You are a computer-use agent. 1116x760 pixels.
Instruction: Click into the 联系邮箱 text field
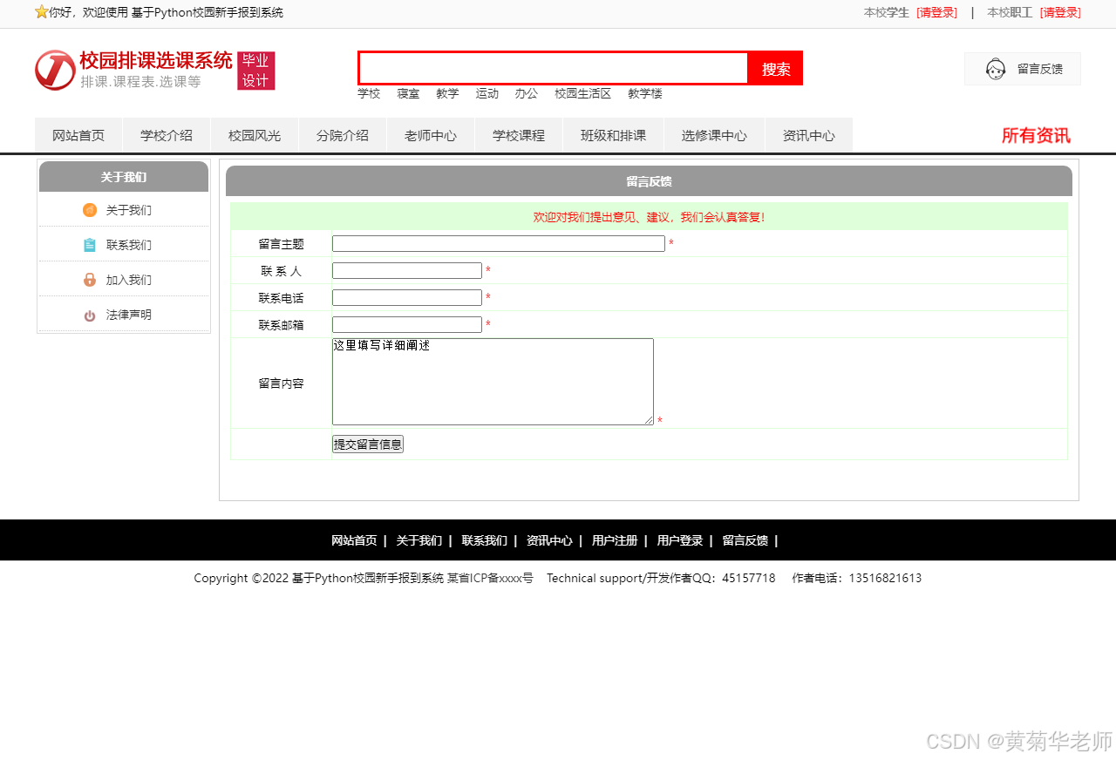pyautogui.click(x=406, y=325)
